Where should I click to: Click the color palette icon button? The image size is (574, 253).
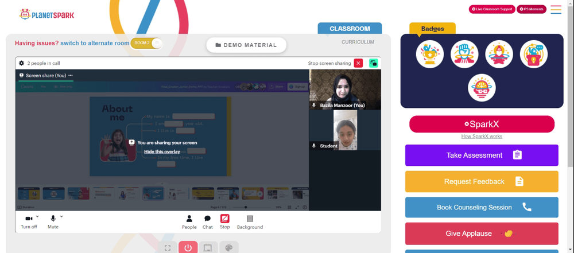click(229, 248)
